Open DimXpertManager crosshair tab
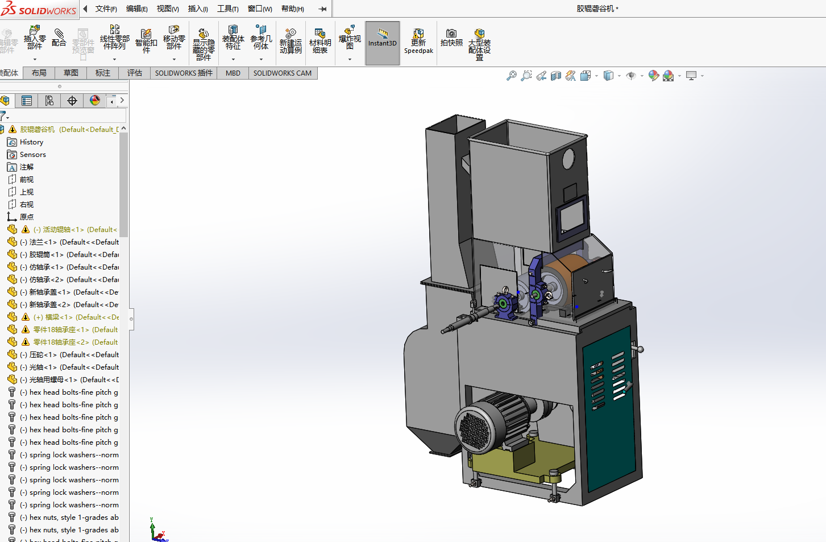This screenshot has width=826, height=542. click(x=72, y=101)
